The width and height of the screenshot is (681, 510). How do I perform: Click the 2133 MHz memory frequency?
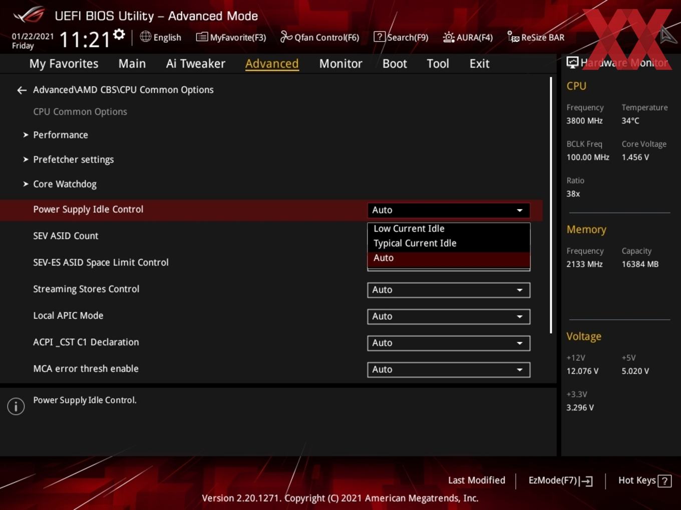click(584, 264)
